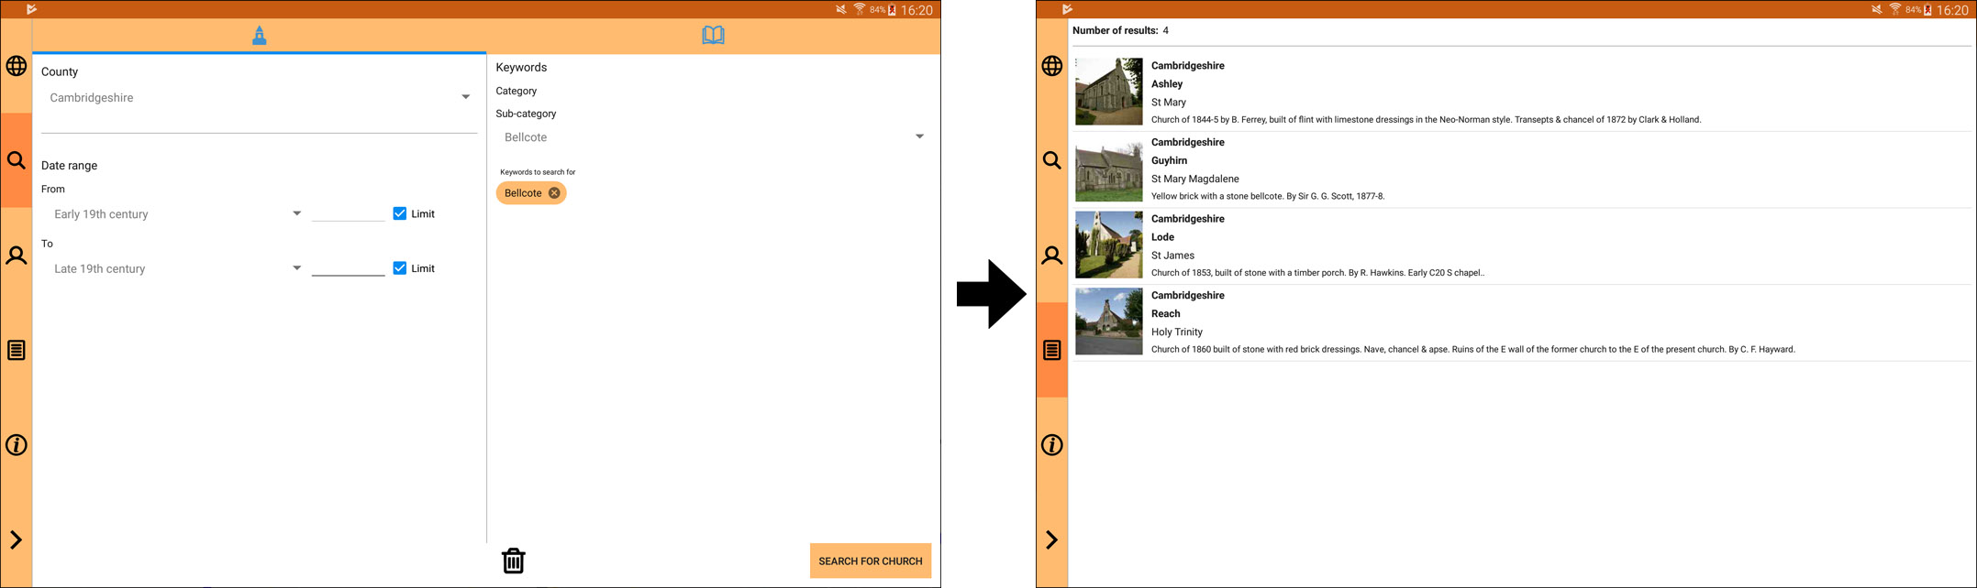The width and height of the screenshot is (1977, 588).
Task: Switch to the open book tab
Action: click(x=713, y=36)
